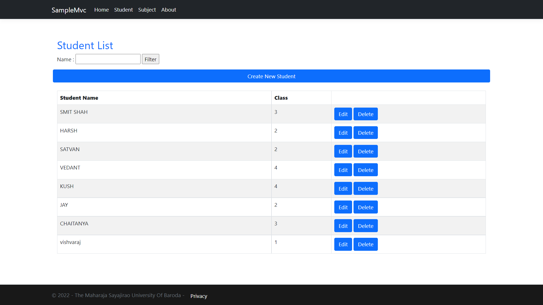Click the Filter button
The height and width of the screenshot is (305, 543).
tap(150, 59)
